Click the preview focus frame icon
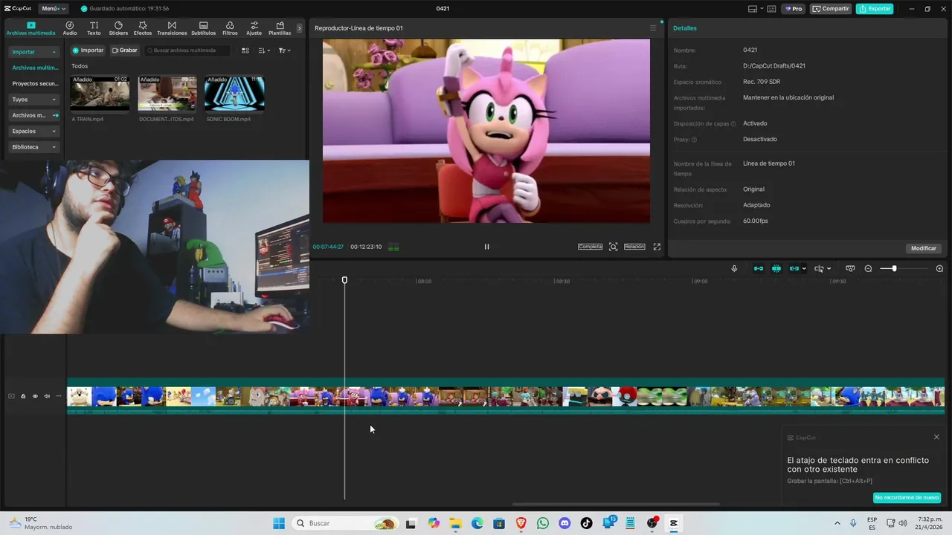The height and width of the screenshot is (535, 952). click(x=613, y=247)
